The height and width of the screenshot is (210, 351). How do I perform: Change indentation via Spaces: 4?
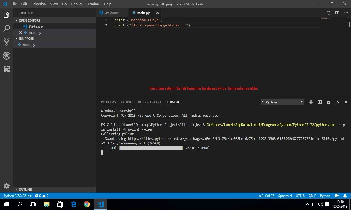point(285,196)
